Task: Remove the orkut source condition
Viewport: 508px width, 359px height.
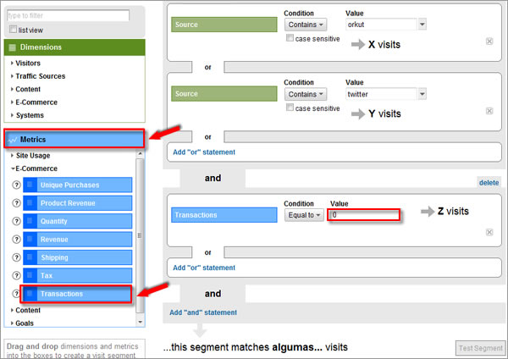Action: (489, 41)
